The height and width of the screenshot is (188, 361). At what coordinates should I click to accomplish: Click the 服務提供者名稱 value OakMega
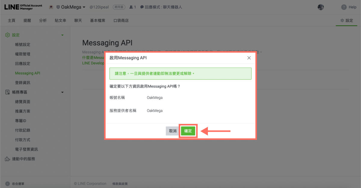click(x=155, y=111)
